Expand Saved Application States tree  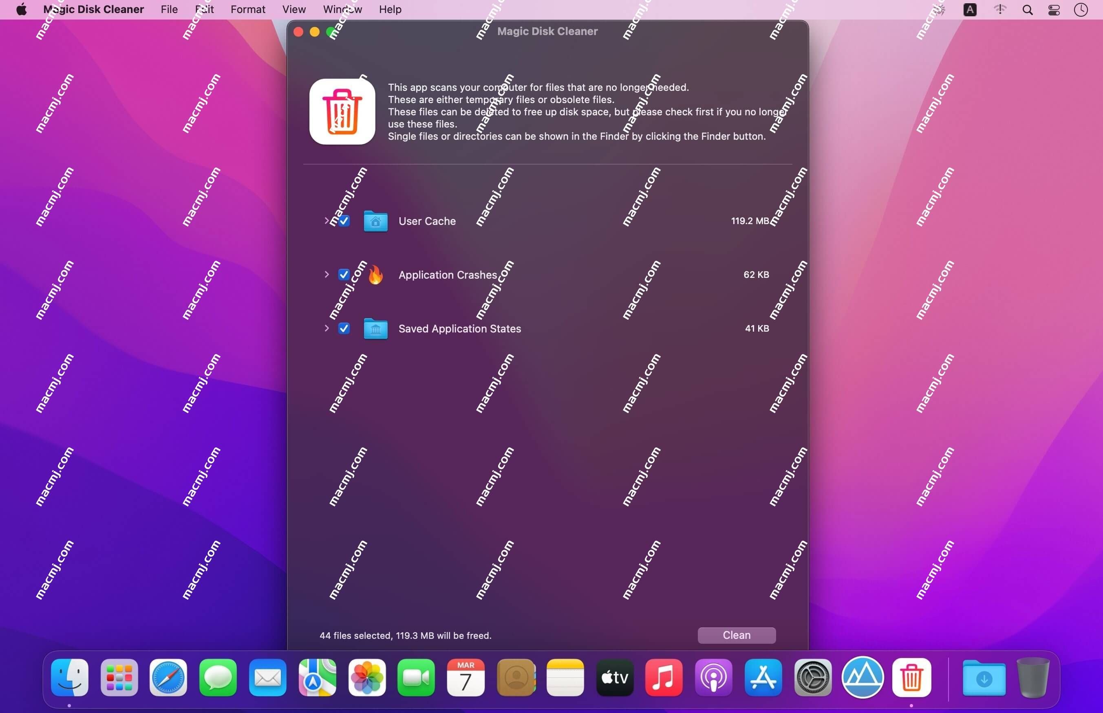click(326, 328)
